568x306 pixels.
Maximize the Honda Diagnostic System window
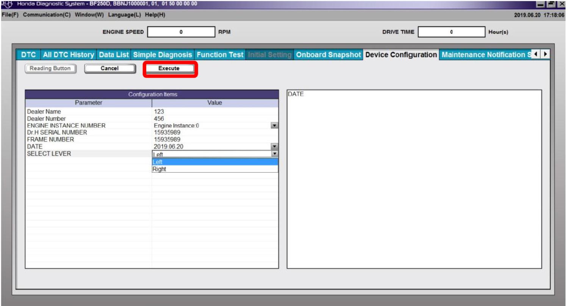click(552, 4)
